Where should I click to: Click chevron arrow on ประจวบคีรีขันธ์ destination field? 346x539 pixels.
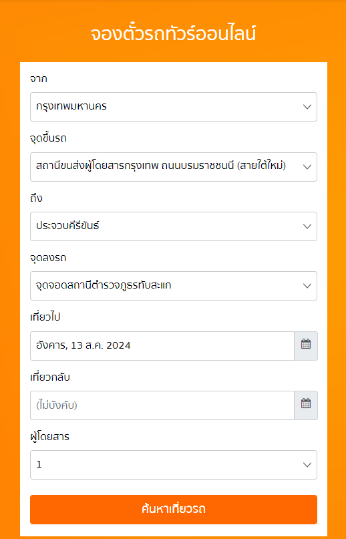(307, 226)
